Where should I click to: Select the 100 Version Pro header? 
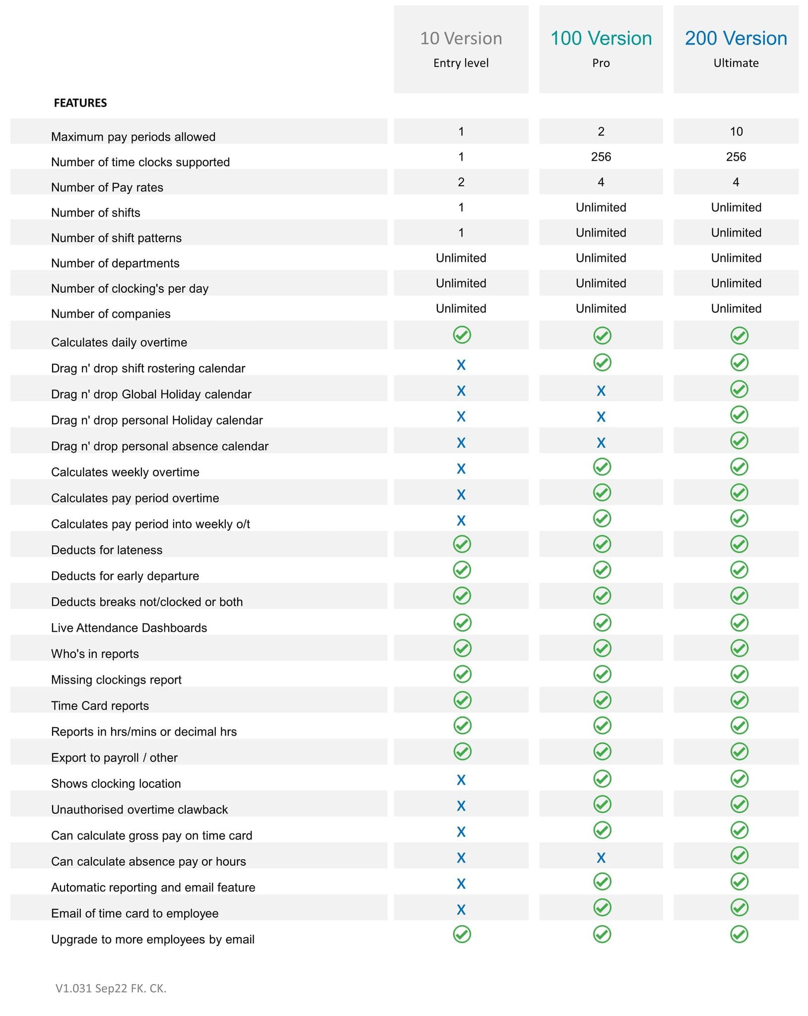(601, 49)
